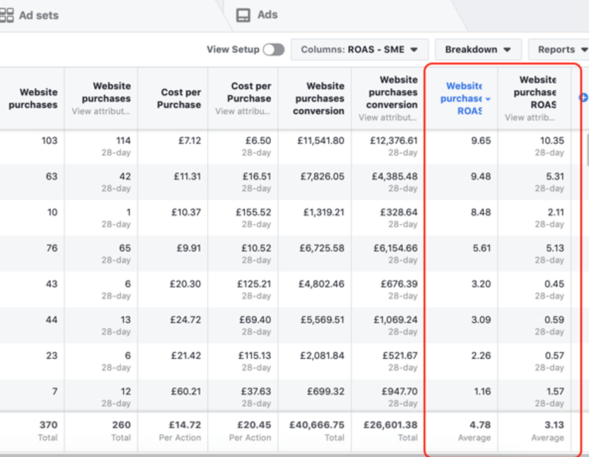Click the Ad sets grid icon

click(7, 15)
